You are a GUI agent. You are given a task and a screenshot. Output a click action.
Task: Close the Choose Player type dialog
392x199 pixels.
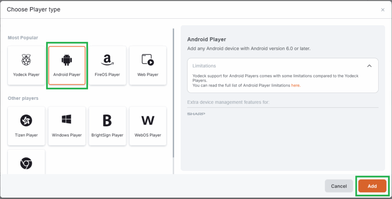(382, 10)
